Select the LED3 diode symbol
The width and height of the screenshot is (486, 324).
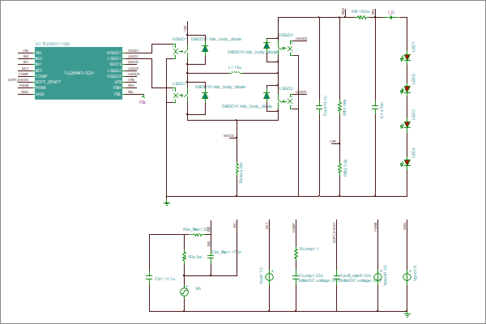click(407, 125)
